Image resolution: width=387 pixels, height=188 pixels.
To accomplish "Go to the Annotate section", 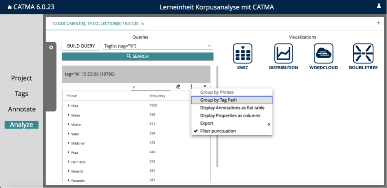I will 22,109.
